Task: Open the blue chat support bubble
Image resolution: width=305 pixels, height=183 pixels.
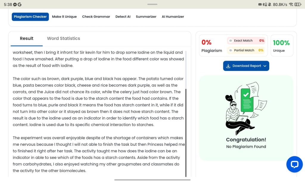Action: 294,165
